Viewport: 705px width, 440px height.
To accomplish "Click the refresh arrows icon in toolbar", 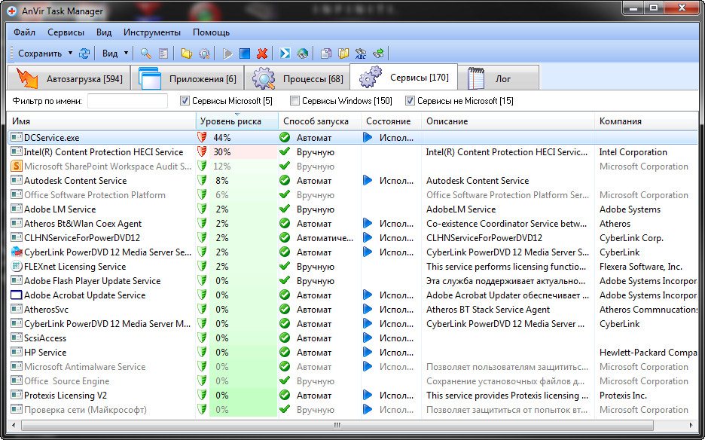I will coord(84,53).
